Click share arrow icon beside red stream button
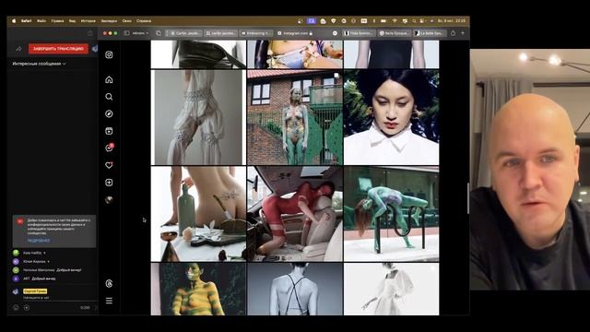 pyautogui.click(x=18, y=49)
